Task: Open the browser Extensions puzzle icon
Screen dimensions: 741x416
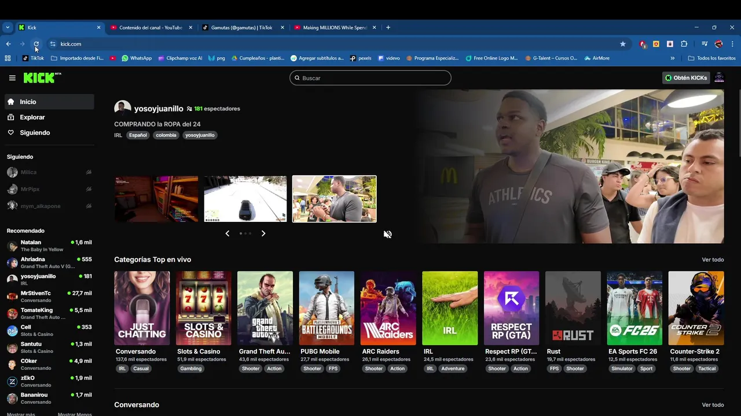Action: tap(684, 44)
